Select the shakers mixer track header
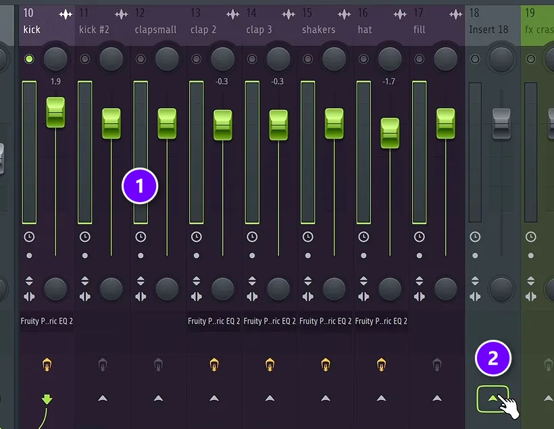554x429 pixels. (326, 26)
